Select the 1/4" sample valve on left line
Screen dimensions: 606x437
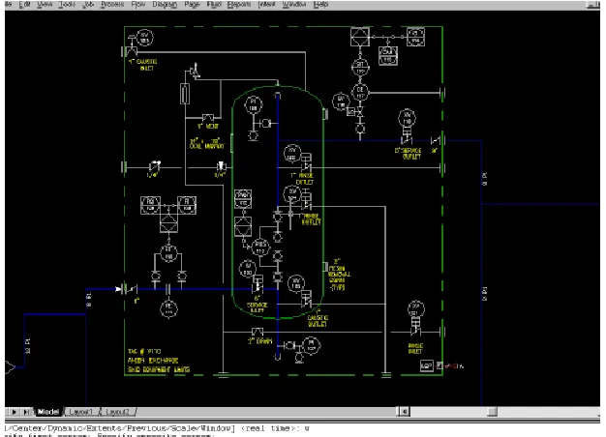point(155,166)
